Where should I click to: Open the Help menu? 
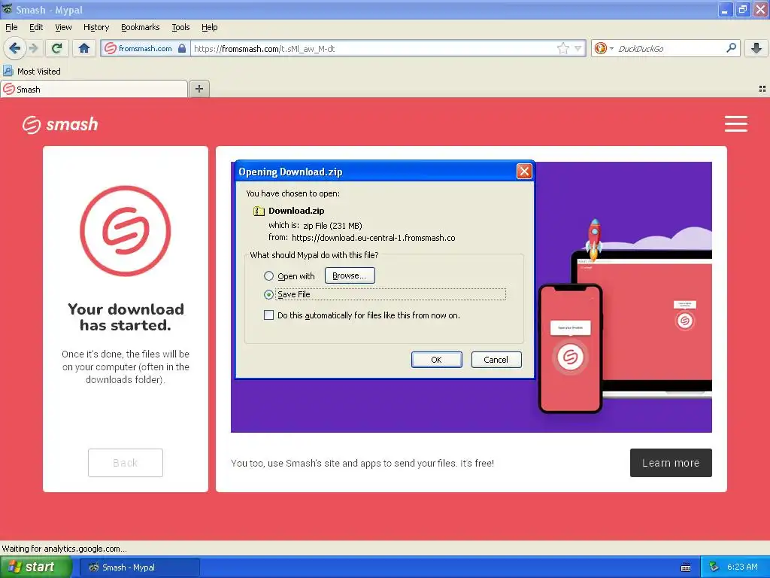209,27
